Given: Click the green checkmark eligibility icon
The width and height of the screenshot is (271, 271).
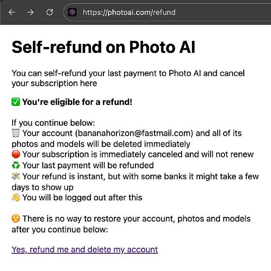Looking at the screenshot, I should pos(16,102).
